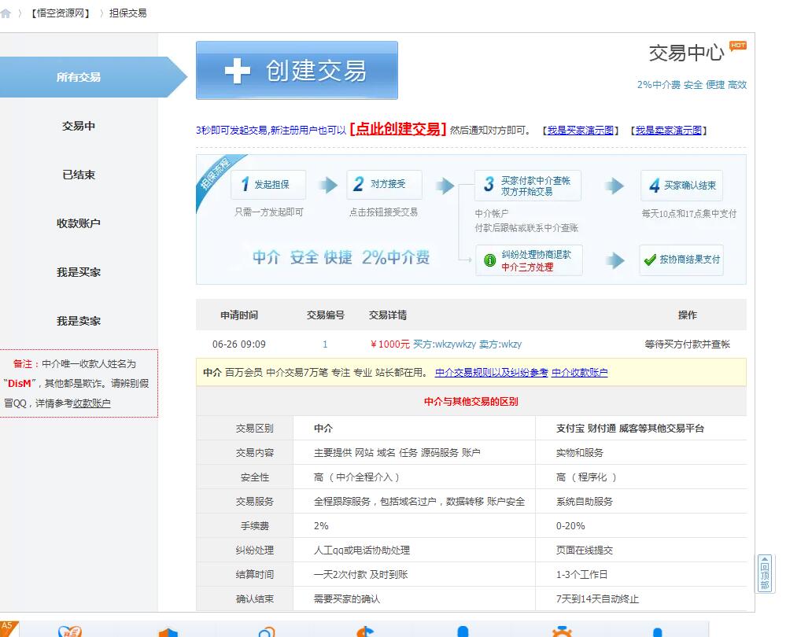
Task: Open the 我是买家演示图 link
Action: point(581,131)
